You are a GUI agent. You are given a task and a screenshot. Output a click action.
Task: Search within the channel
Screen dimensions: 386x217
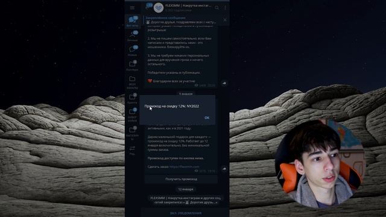tap(217, 8)
